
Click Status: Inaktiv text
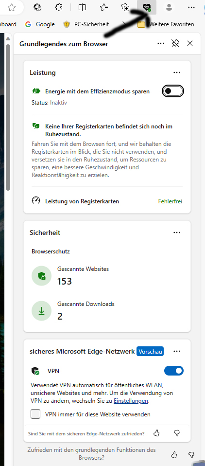tap(49, 103)
